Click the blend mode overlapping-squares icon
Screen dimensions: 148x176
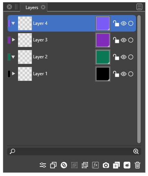[x=64, y=165]
